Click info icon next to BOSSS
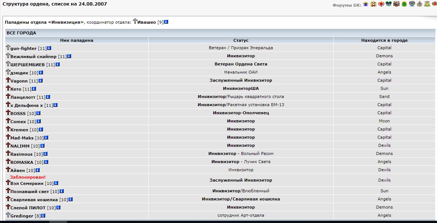The width and height of the screenshot is (437, 223). [x=39, y=113]
